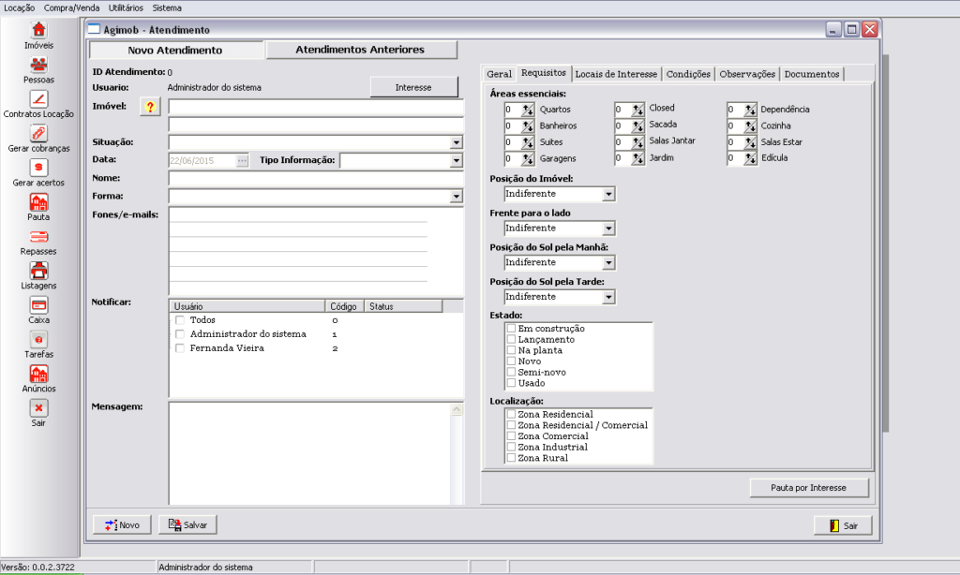This screenshot has width=960, height=575.
Task: Switch to the Geral tab
Action: (x=499, y=74)
